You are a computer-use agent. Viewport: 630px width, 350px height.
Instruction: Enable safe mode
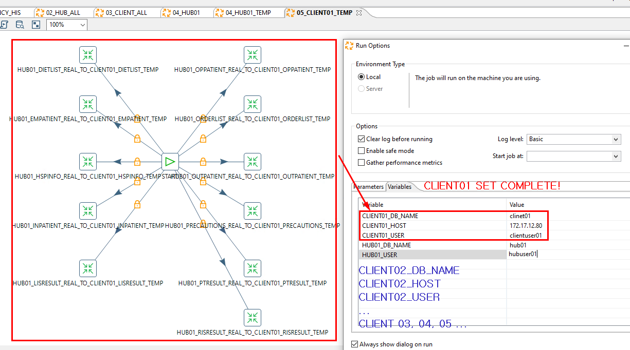361,150
